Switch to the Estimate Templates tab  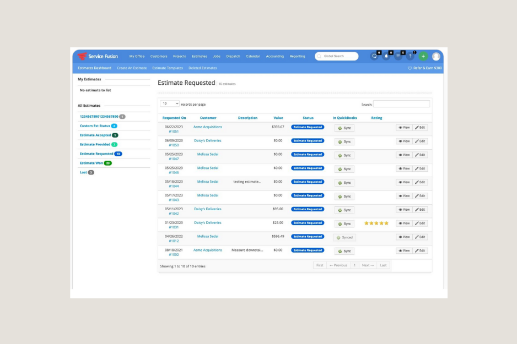167,68
